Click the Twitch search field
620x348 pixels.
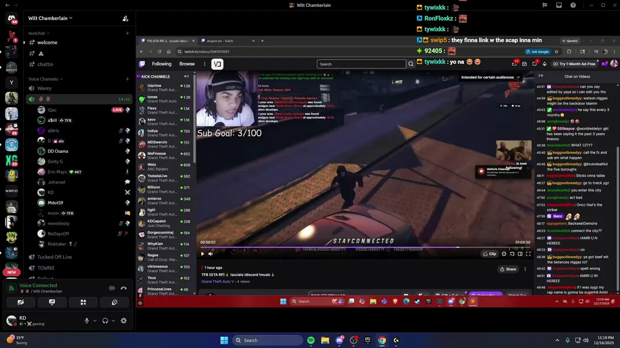361,64
